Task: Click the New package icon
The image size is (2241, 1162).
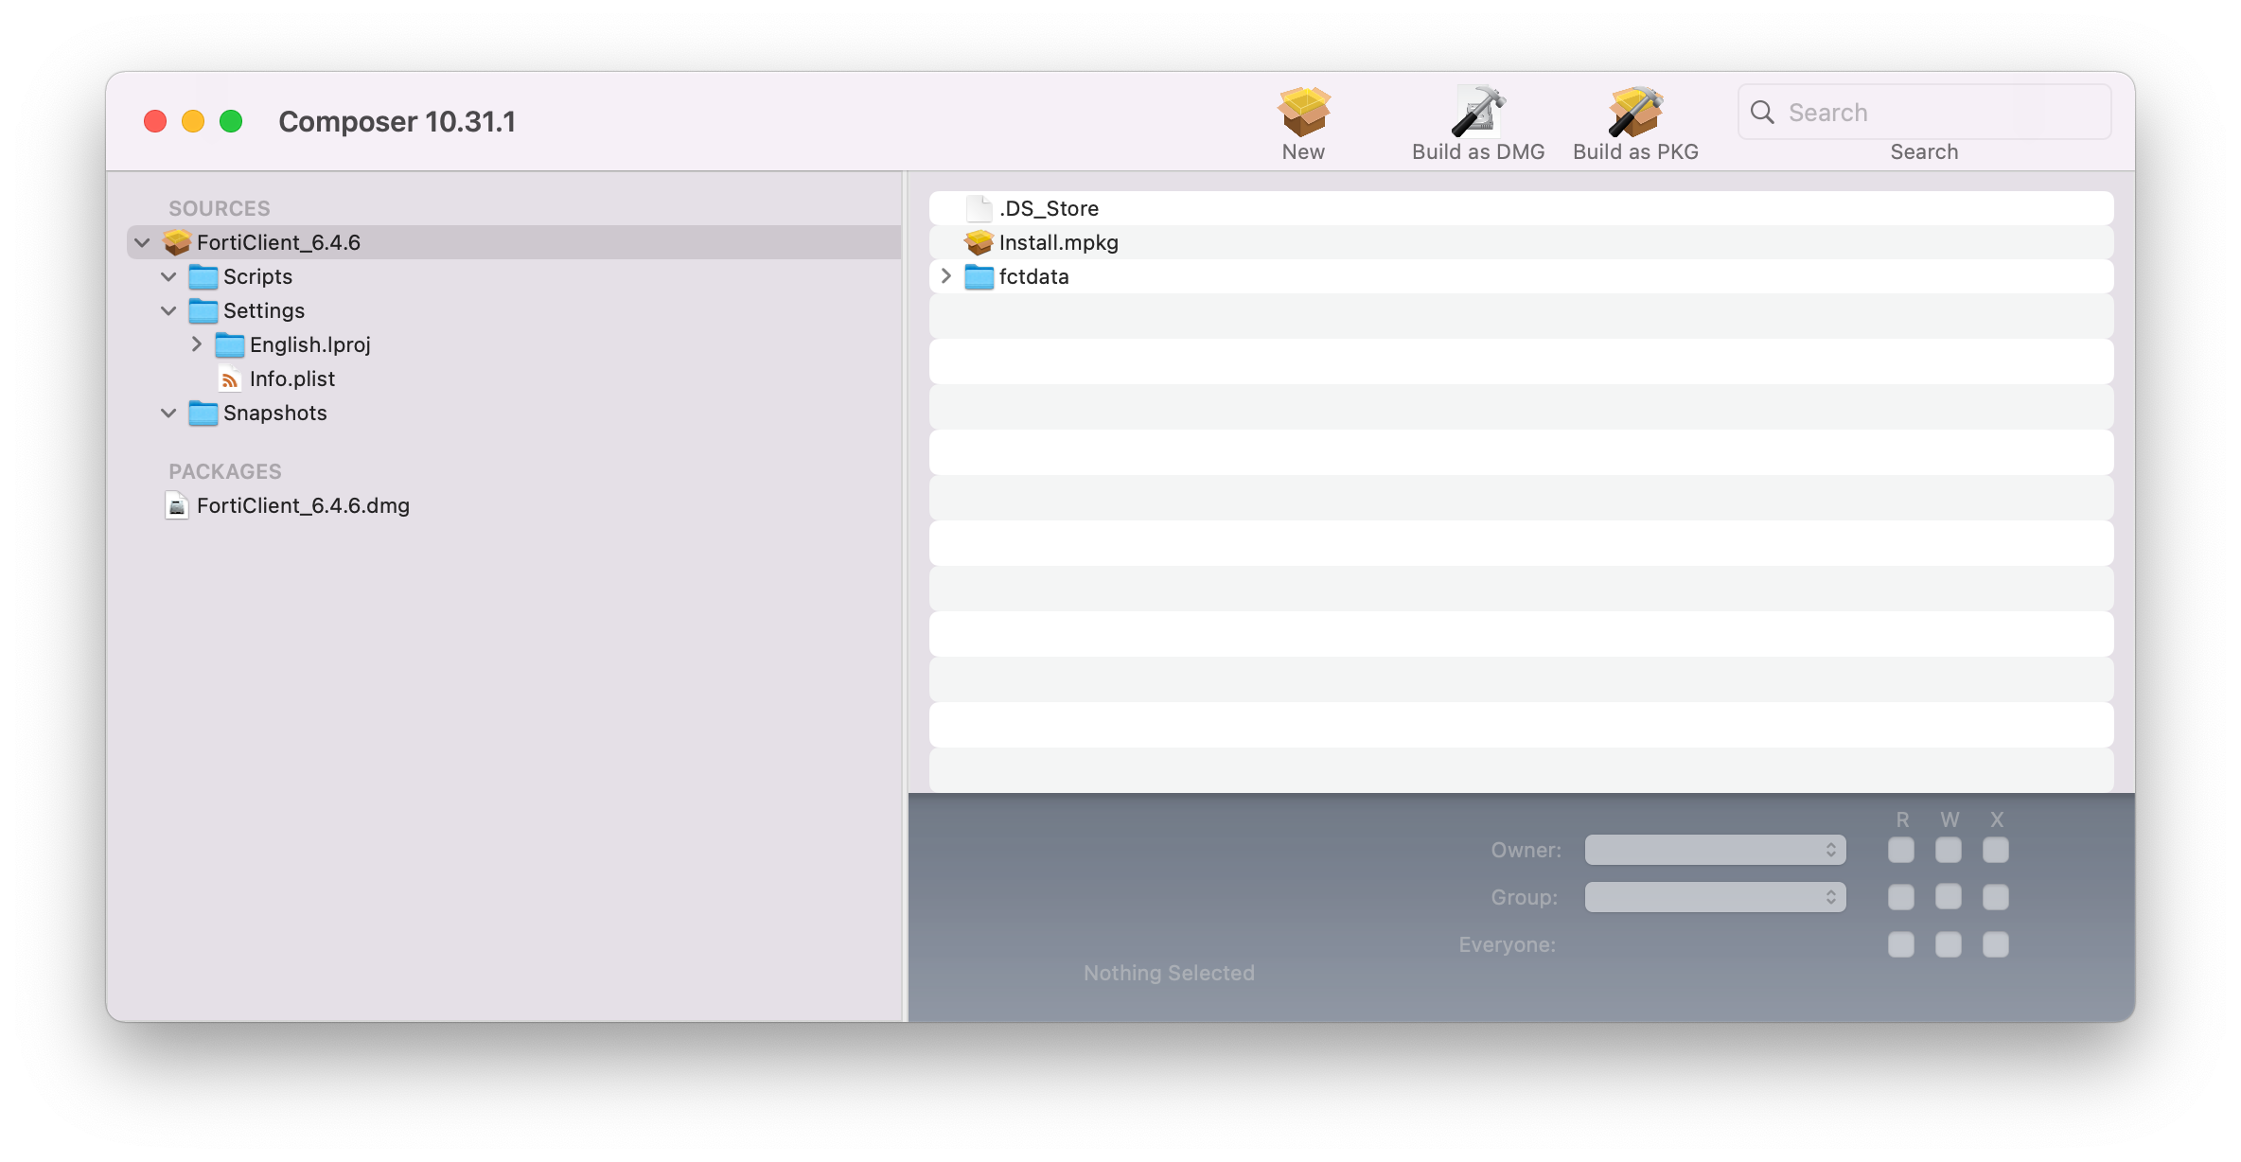Action: 1303,111
